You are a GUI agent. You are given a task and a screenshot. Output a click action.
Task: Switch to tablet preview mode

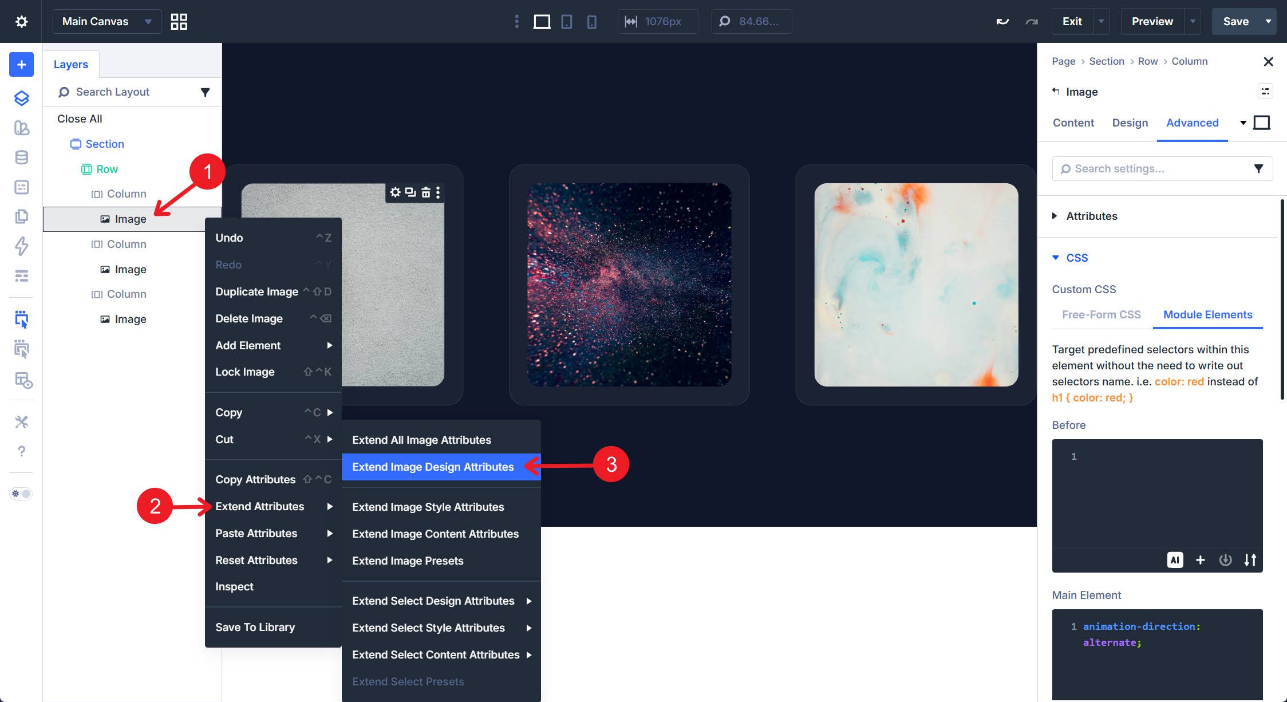coord(567,21)
